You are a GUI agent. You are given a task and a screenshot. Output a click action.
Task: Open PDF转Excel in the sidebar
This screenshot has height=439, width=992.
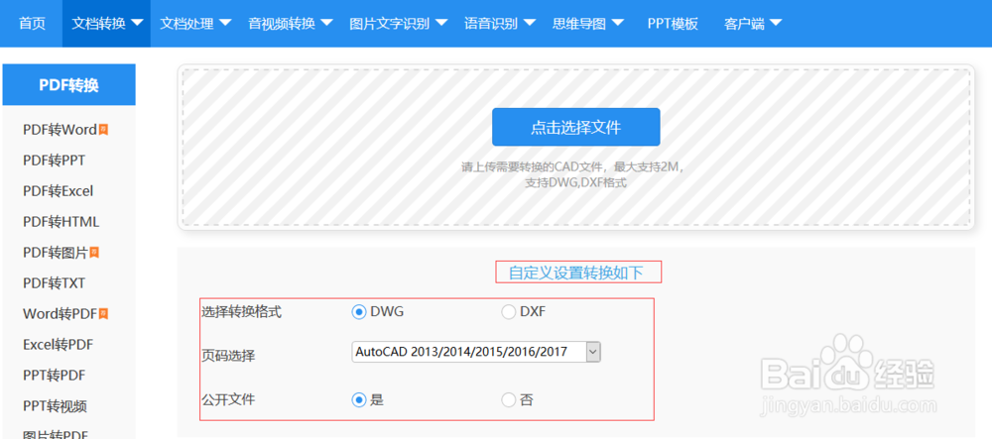59,190
